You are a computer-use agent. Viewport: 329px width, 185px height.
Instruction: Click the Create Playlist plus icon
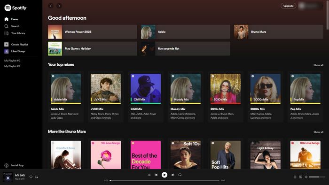6,45
